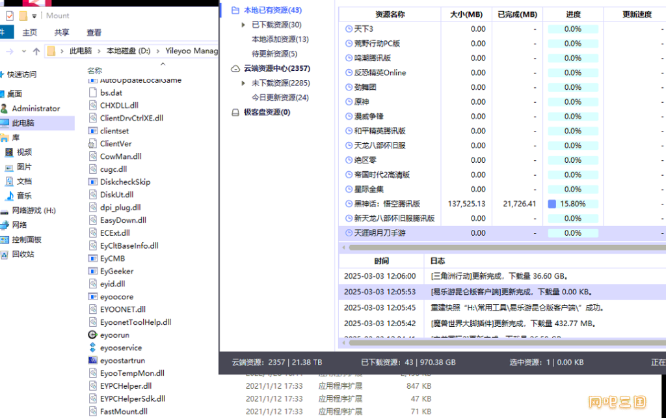Click the clock icon beside 绝区零
Viewport: 666px width, 418px height.
(x=349, y=160)
